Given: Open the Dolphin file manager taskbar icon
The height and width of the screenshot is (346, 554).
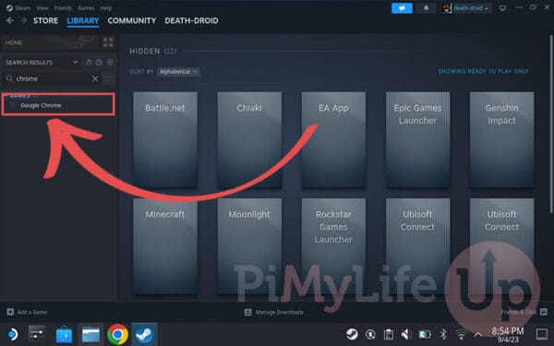Looking at the screenshot, I should click(x=90, y=334).
